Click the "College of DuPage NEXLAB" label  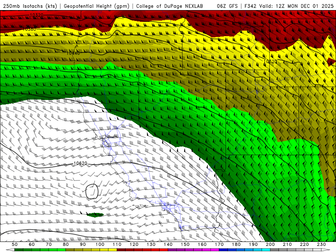point(170,6)
